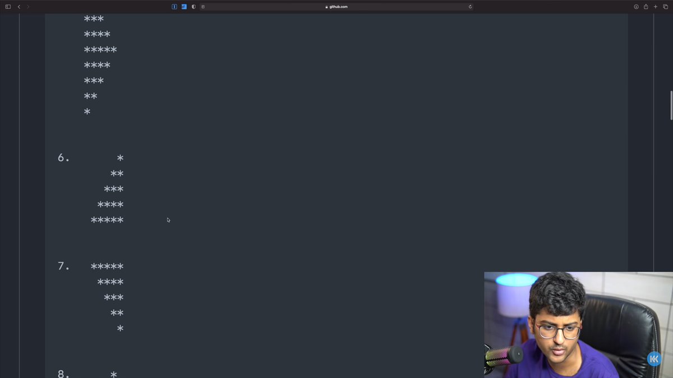Go forward to the next page
The image size is (673, 378).
click(x=28, y=7)
